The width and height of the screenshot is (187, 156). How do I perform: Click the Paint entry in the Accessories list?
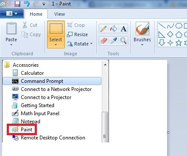(22, 130)
